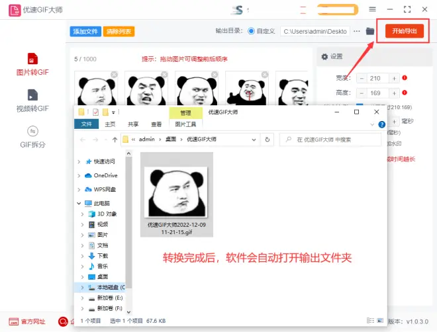Viewport: 437px width, 332px height.
Task: Open the 图片转GIF mode in the sidebar
Action: click(32, 64)
